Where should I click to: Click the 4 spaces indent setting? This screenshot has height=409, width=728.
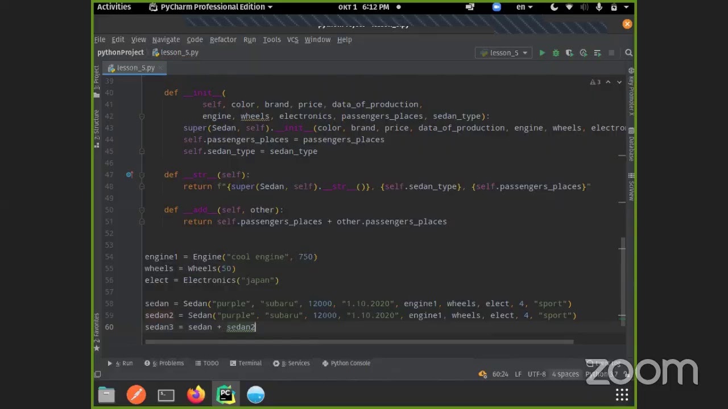pyautogui.click(x=565, y=374)
